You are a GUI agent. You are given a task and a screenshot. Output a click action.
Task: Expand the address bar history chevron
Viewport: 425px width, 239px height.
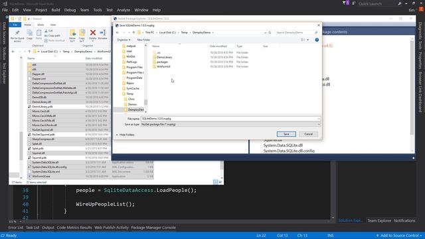(x=265, y=33)
